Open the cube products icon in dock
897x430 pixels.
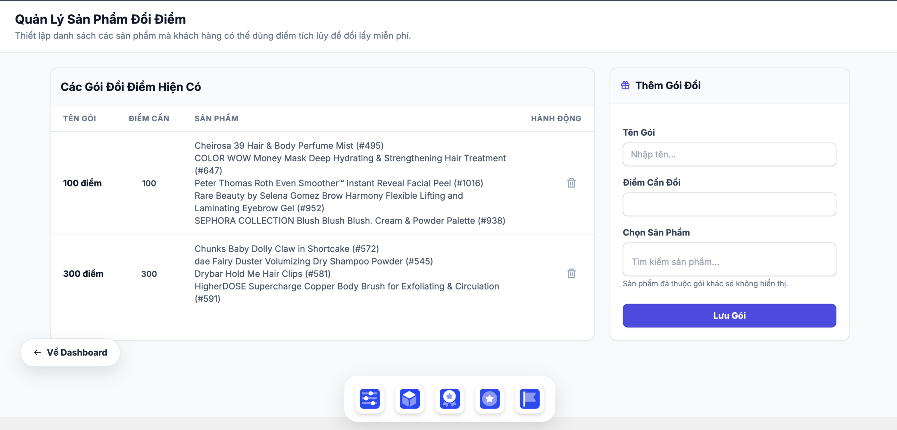(410, 398)
